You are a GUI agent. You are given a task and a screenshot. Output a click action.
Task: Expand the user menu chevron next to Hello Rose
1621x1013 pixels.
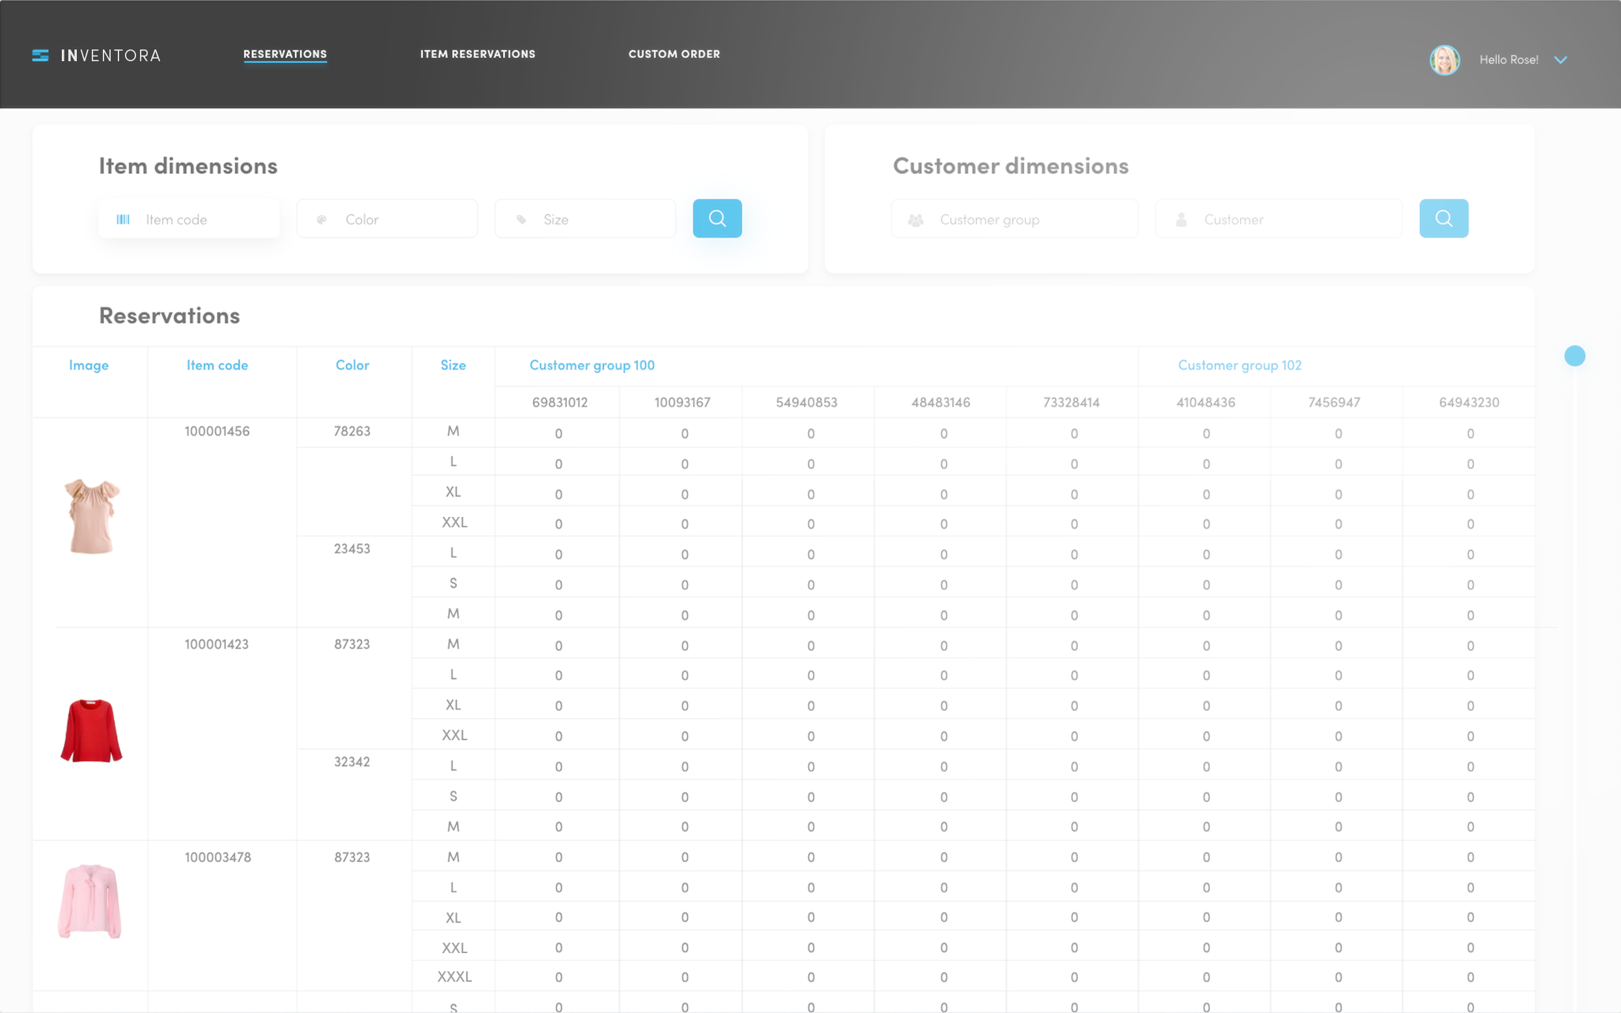(1560, 61)
